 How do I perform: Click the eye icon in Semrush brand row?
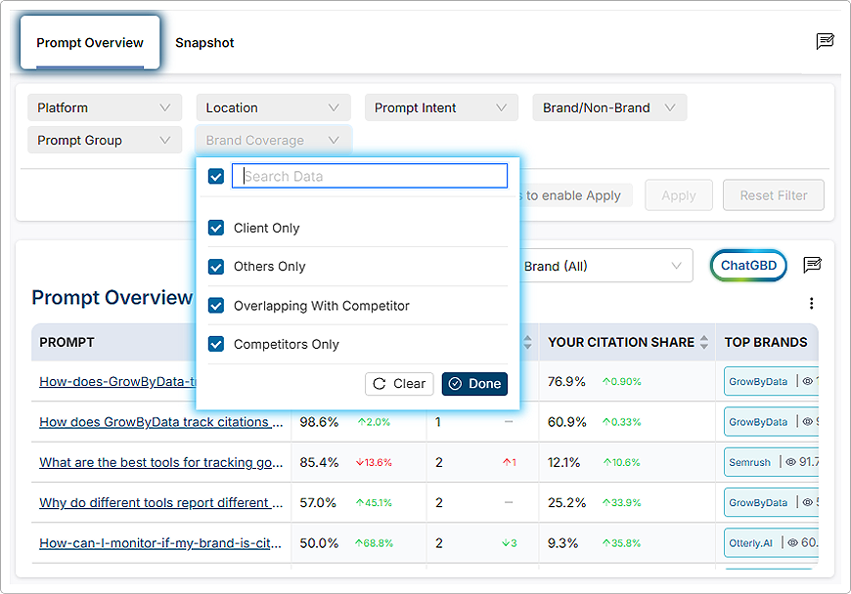tap(788, 462)
